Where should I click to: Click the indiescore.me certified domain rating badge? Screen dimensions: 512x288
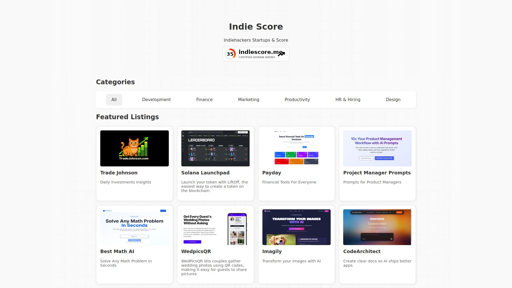click(x=256, y=54)
